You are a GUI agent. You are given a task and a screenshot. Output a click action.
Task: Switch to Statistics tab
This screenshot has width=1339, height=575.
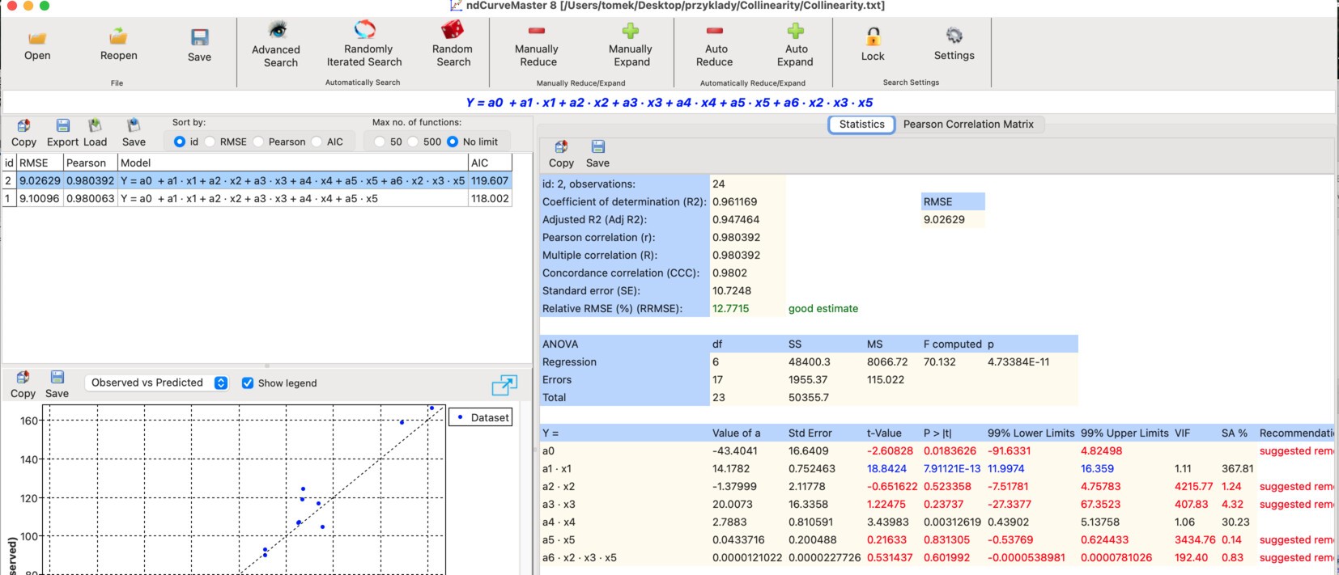(861, 125)
